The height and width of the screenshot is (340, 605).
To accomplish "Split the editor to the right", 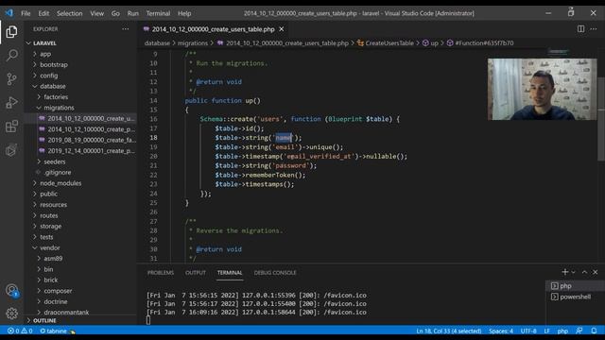I will coord(580,29).
